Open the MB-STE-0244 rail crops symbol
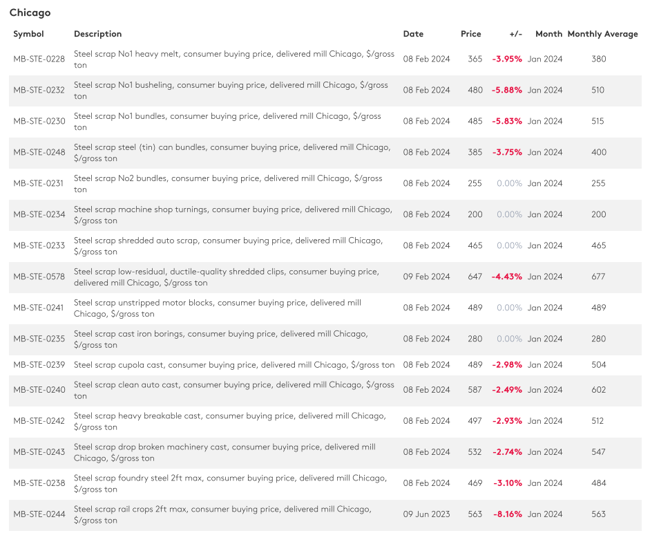The image size is (650, 542). click(x=39, y=514)
